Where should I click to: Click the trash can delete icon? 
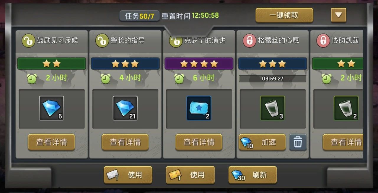(298, 142)
